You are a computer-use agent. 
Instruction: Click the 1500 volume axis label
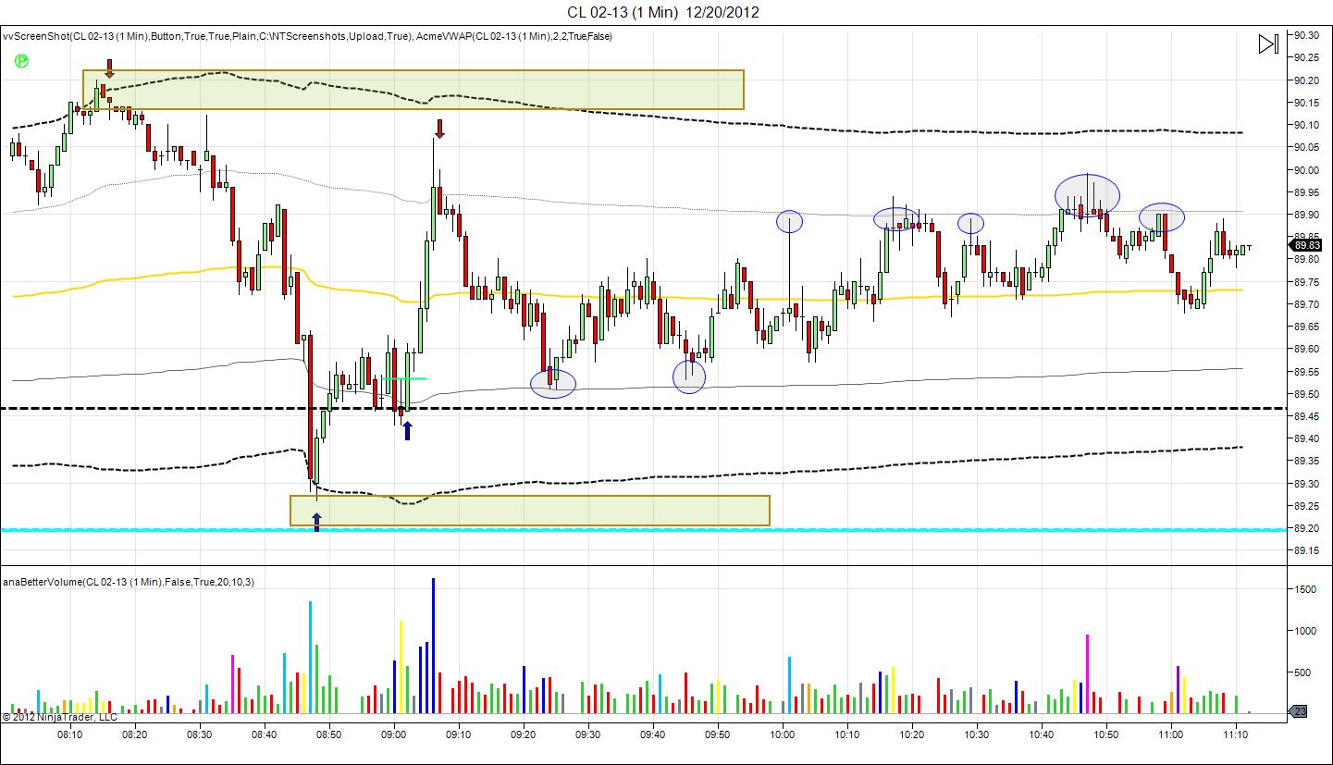click(1303, 588)
